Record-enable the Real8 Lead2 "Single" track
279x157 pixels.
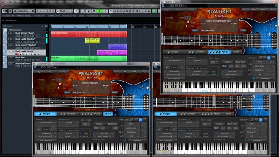17,54
